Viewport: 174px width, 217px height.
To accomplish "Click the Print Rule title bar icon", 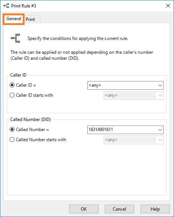I will (6, 6).
